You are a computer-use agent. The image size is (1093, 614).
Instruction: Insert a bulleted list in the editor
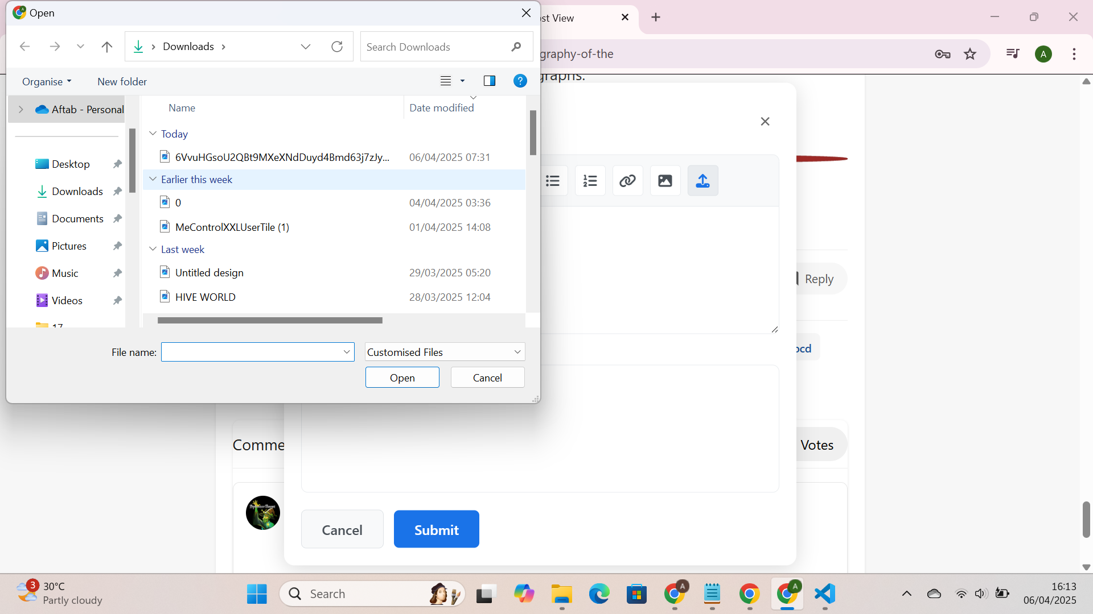pos(552,181)
